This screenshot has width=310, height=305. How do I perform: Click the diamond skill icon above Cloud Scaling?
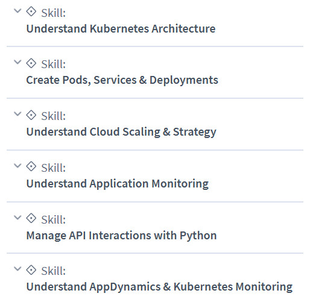31,115
